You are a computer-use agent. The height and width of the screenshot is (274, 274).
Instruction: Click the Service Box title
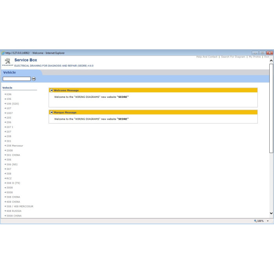[x=26, y=60]
